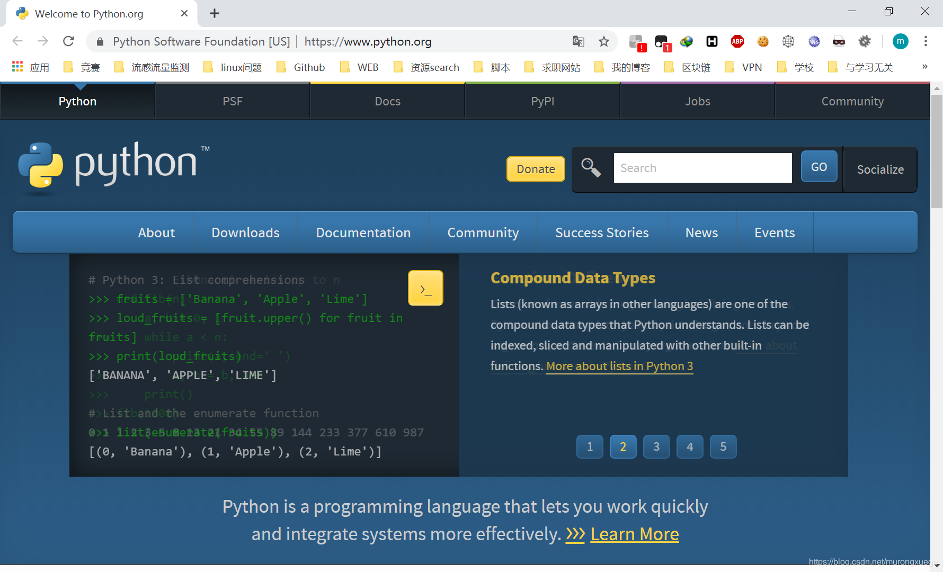Click the padlock site security icon

click(100, 41)
